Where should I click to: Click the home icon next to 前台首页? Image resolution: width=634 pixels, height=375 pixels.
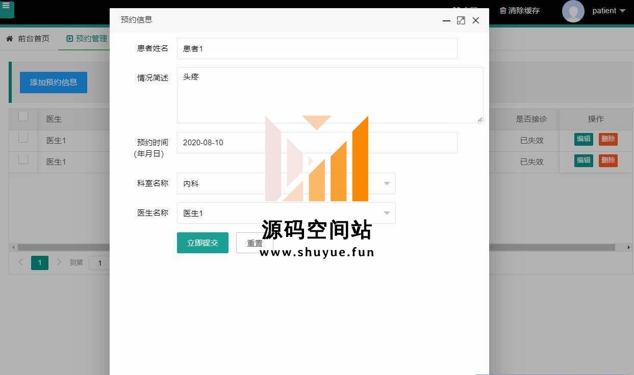pyautogui.click(x=10, y=39)
